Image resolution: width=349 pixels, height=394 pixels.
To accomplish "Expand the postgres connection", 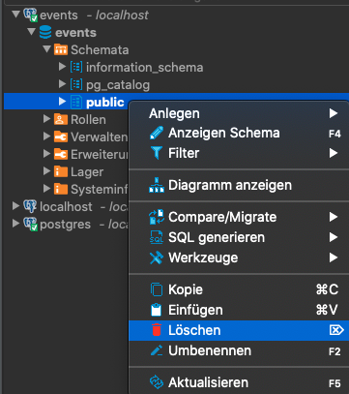I will pyautogui.click(x=15, y=224).
